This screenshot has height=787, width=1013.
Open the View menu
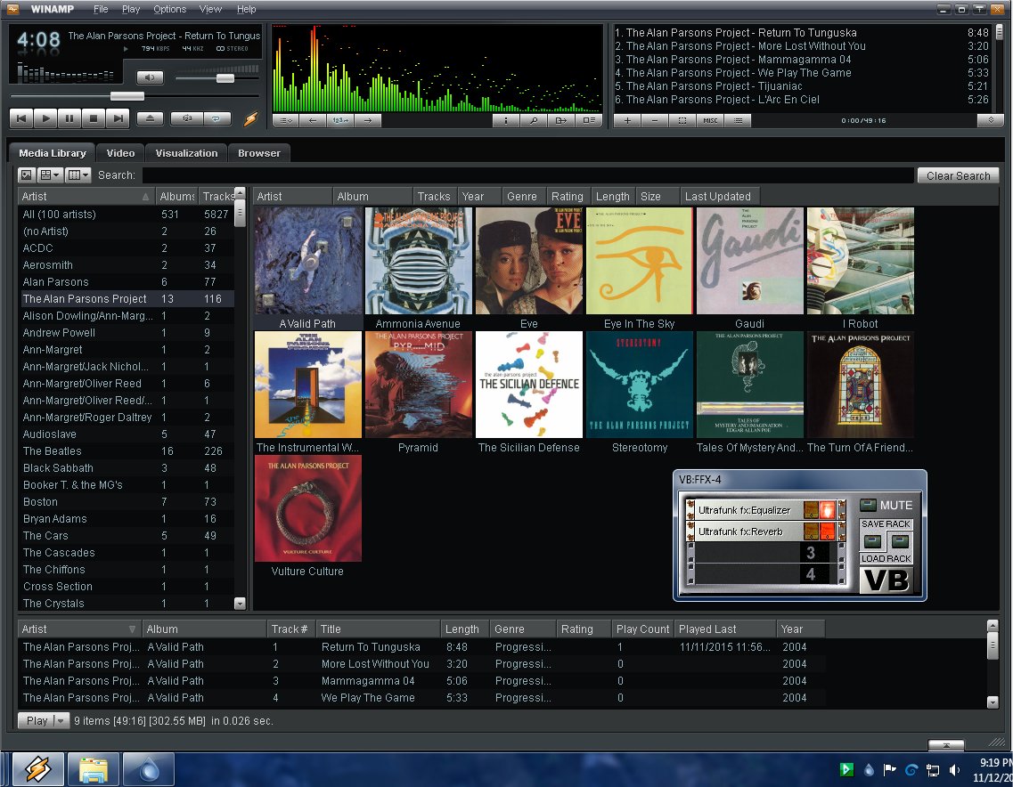(210, 9)
